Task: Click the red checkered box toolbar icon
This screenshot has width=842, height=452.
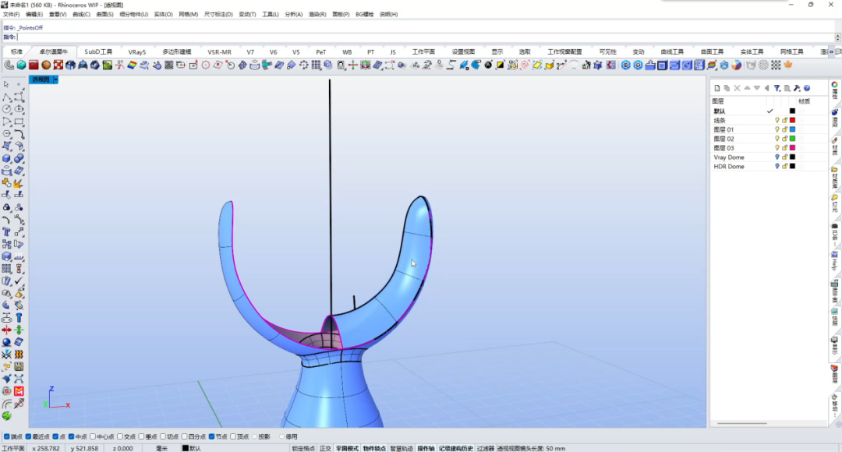Action: pyautogui.click(x=58, y=65)
